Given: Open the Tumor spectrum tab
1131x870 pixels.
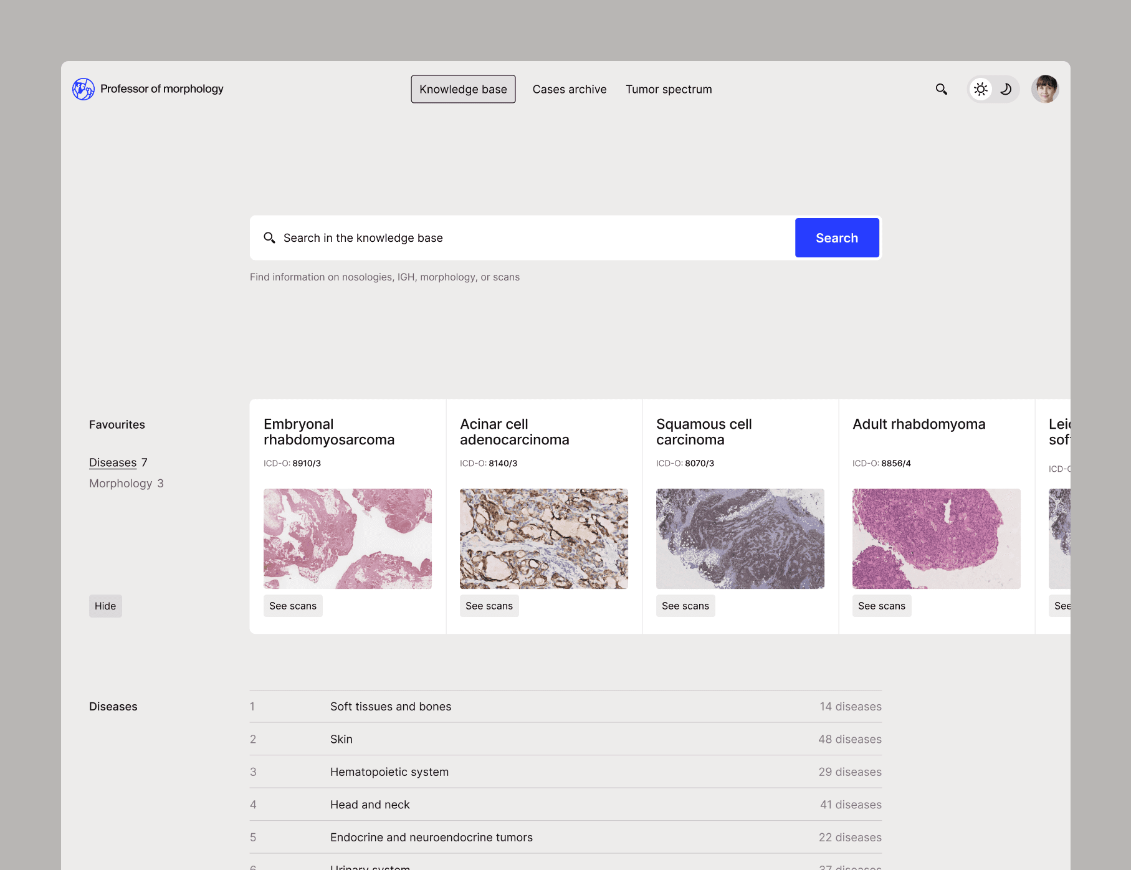Looking at the screenshot, I should (x=669, y=89).
